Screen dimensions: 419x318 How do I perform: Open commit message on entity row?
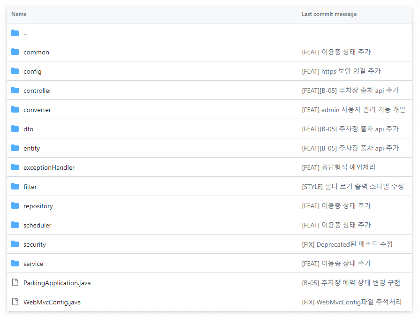(350, 148)
